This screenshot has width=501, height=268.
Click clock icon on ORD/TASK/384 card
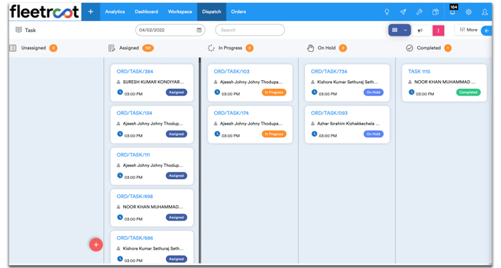120,92
